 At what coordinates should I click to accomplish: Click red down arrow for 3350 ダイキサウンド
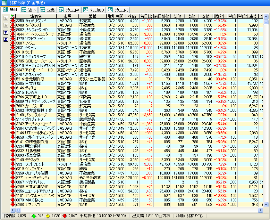(x=13, y=20)
